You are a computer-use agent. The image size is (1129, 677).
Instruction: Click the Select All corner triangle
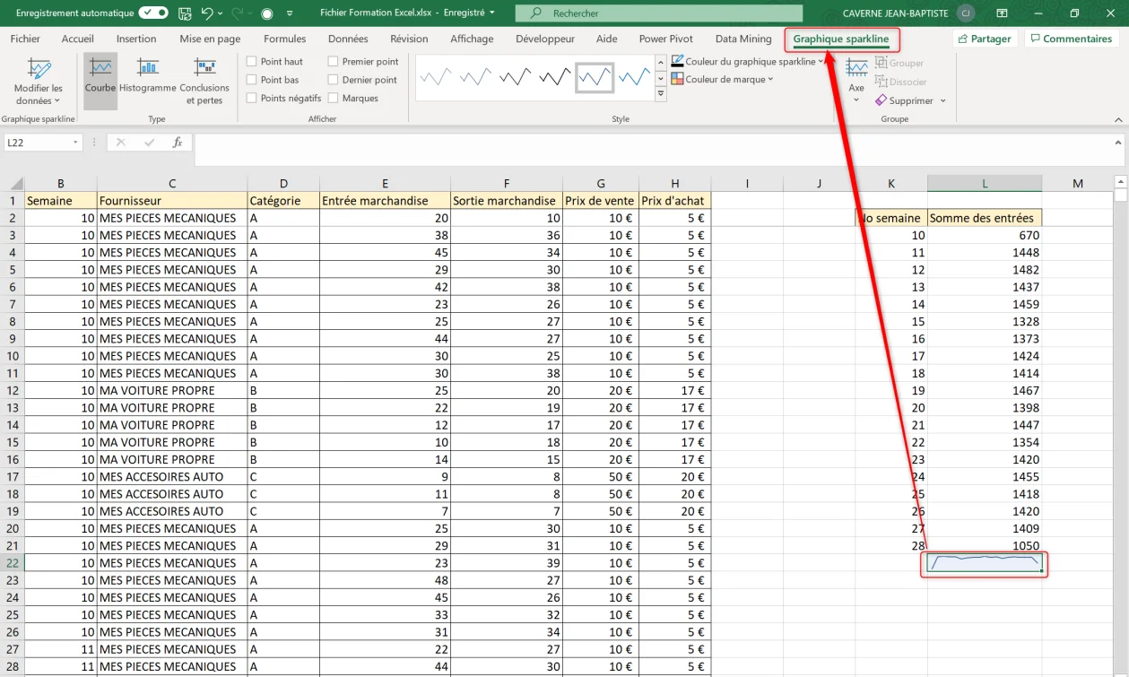coord(18,184)
